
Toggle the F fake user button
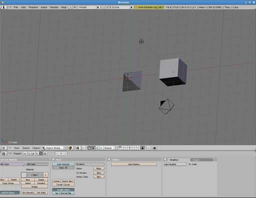[x=25, y=164]
